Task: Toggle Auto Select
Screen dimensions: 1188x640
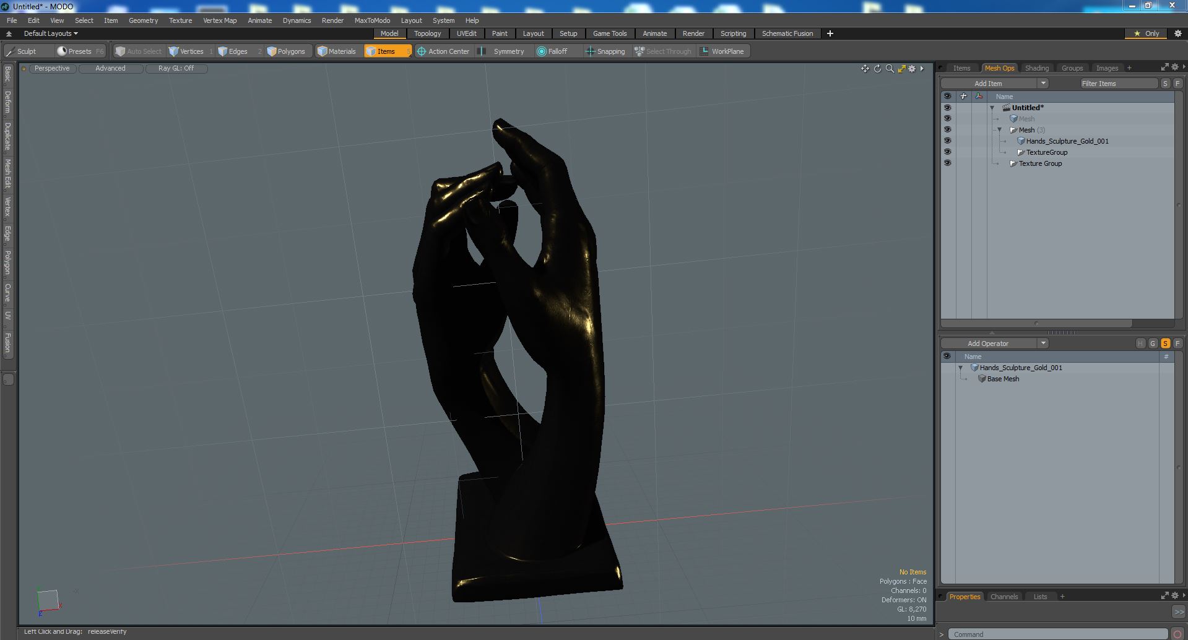Action: [x=138, y=51]
